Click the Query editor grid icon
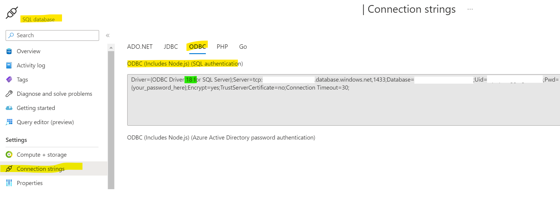 pos(9,122)
